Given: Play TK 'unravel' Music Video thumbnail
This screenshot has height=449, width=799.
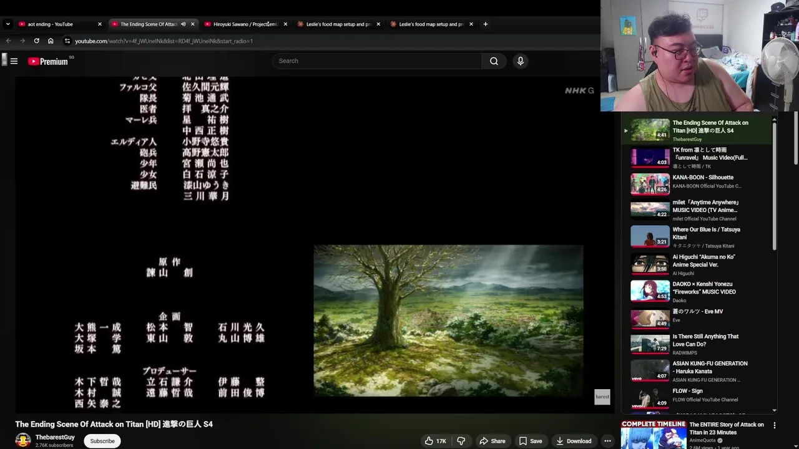Looking at the screenshot, I should [650, 158].
